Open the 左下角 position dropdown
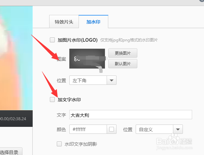This screenshot has width=204, height=155. 93,80
